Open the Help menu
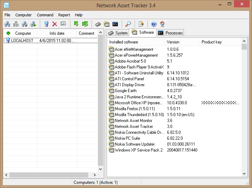Screen dimensions: 252x188 point(78,15)
